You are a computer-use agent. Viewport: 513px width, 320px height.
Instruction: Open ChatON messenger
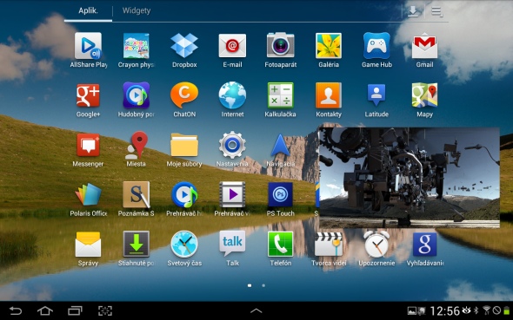pyautogui.click(x=184, y=95)
